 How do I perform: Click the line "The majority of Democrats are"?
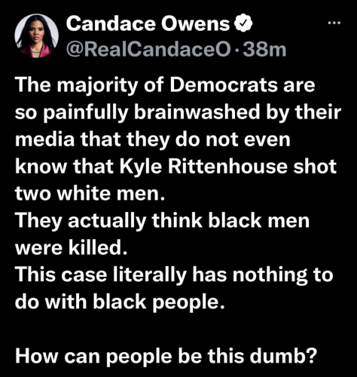(165, 85)
